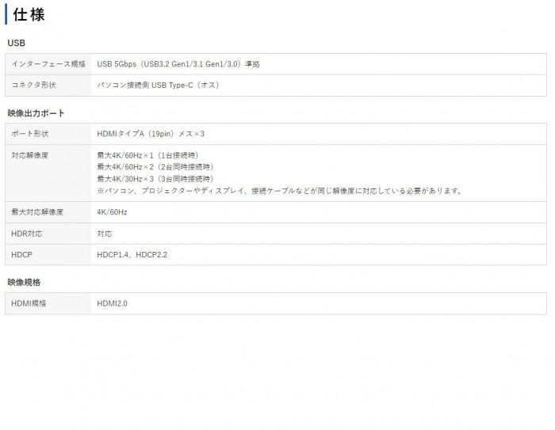This screenshot has height=430, width=555.
Task: Select the 最大4K/30Hz×3 (3台同時接続時) line
Action: 155,179
